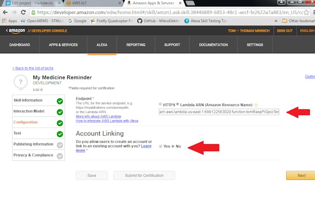Viewport: 315px width, 217px height.
Task: Open the Reporting menu
Action: point(136,45)
